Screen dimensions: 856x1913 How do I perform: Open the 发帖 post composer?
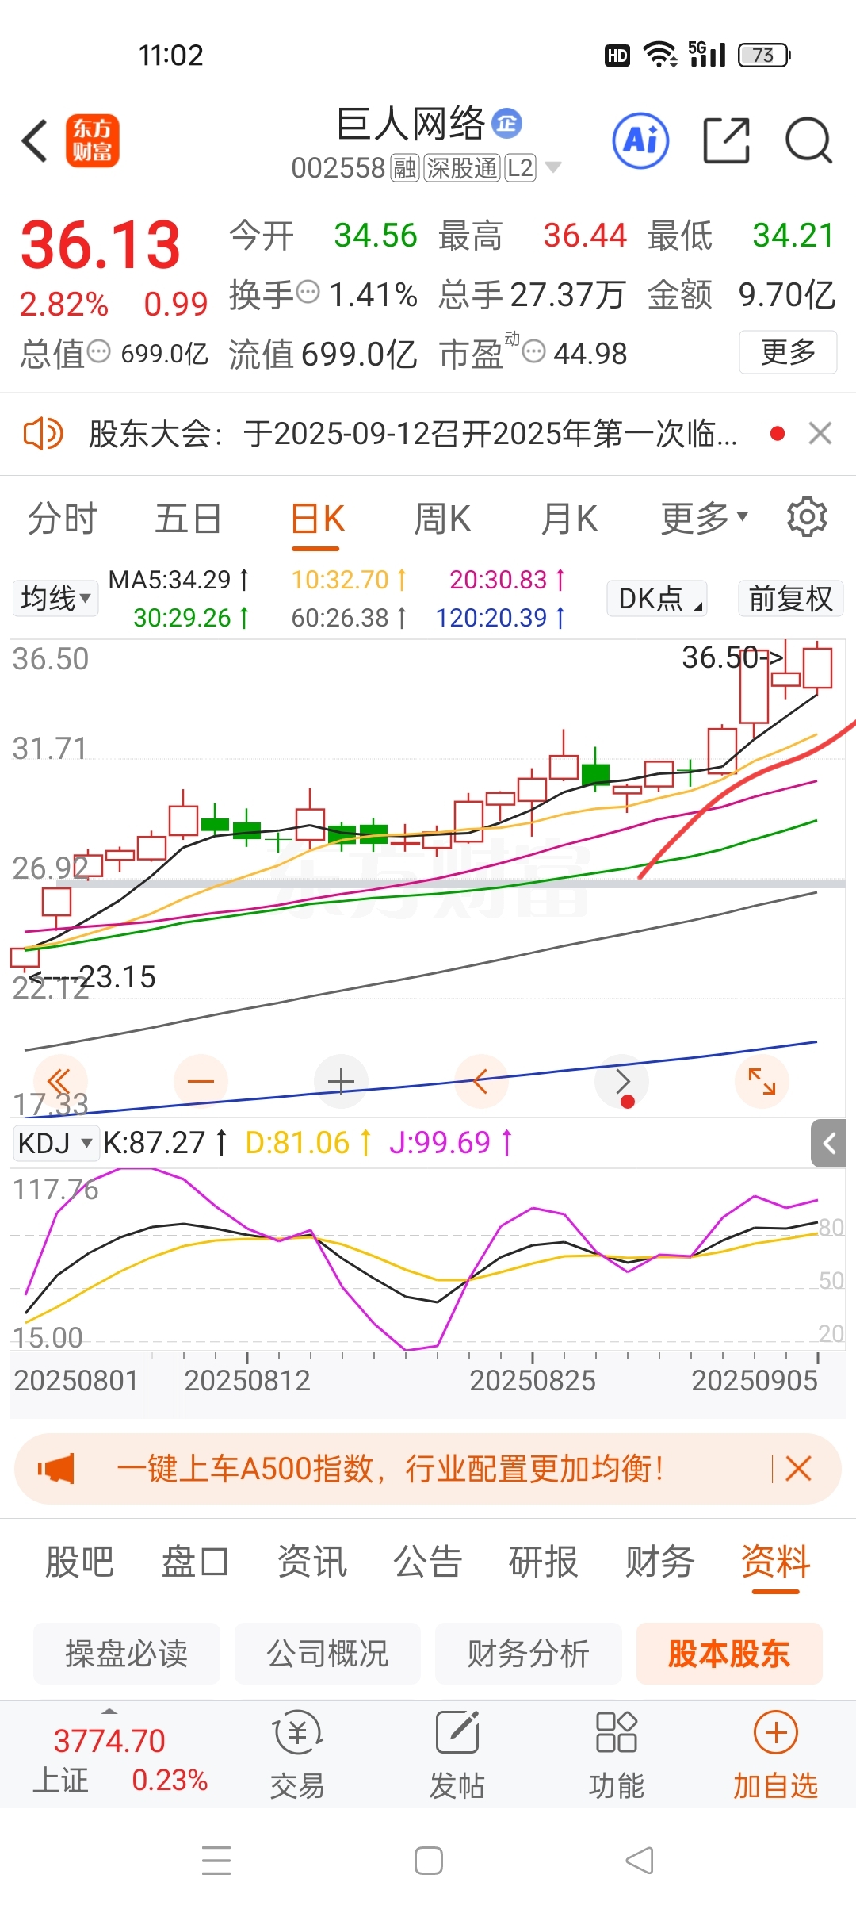pyautogui.click(x=457, y=1754)
